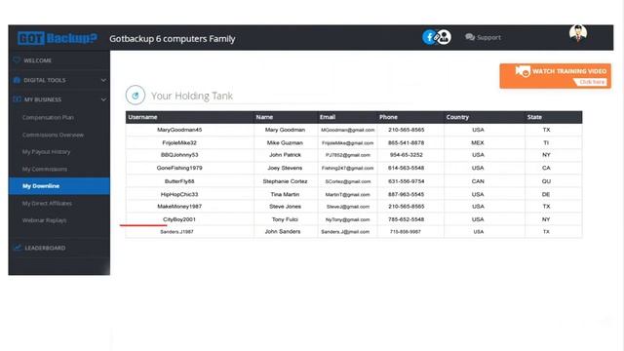
Task: Click phone number 785-652-5548
Action: [407, 219]
